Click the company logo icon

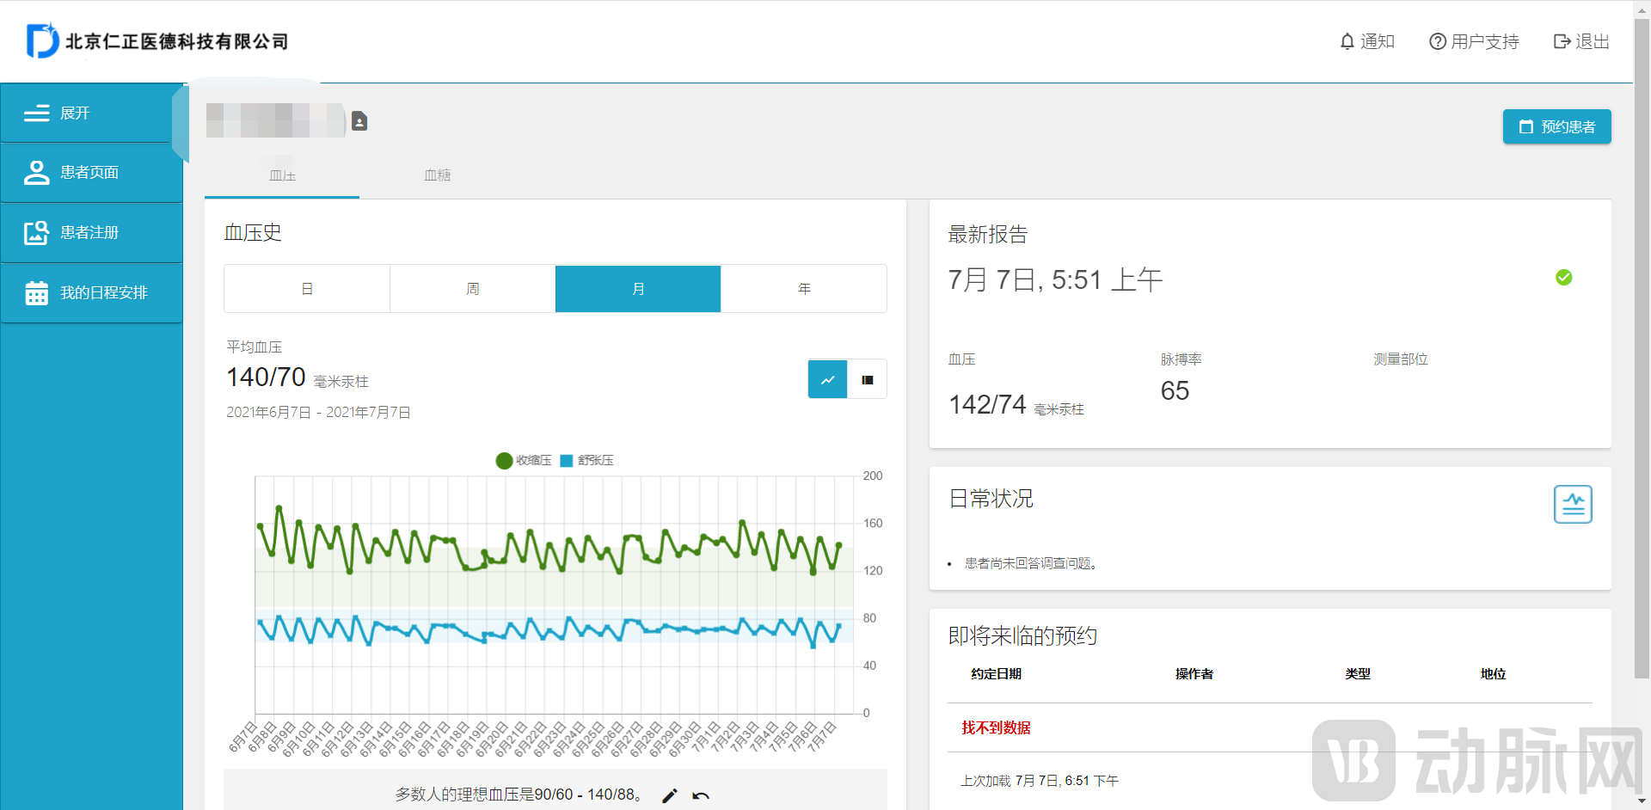[43, 40]
